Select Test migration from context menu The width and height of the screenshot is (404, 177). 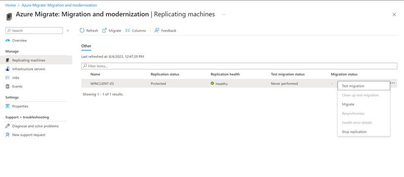click(x=353, y=86)
